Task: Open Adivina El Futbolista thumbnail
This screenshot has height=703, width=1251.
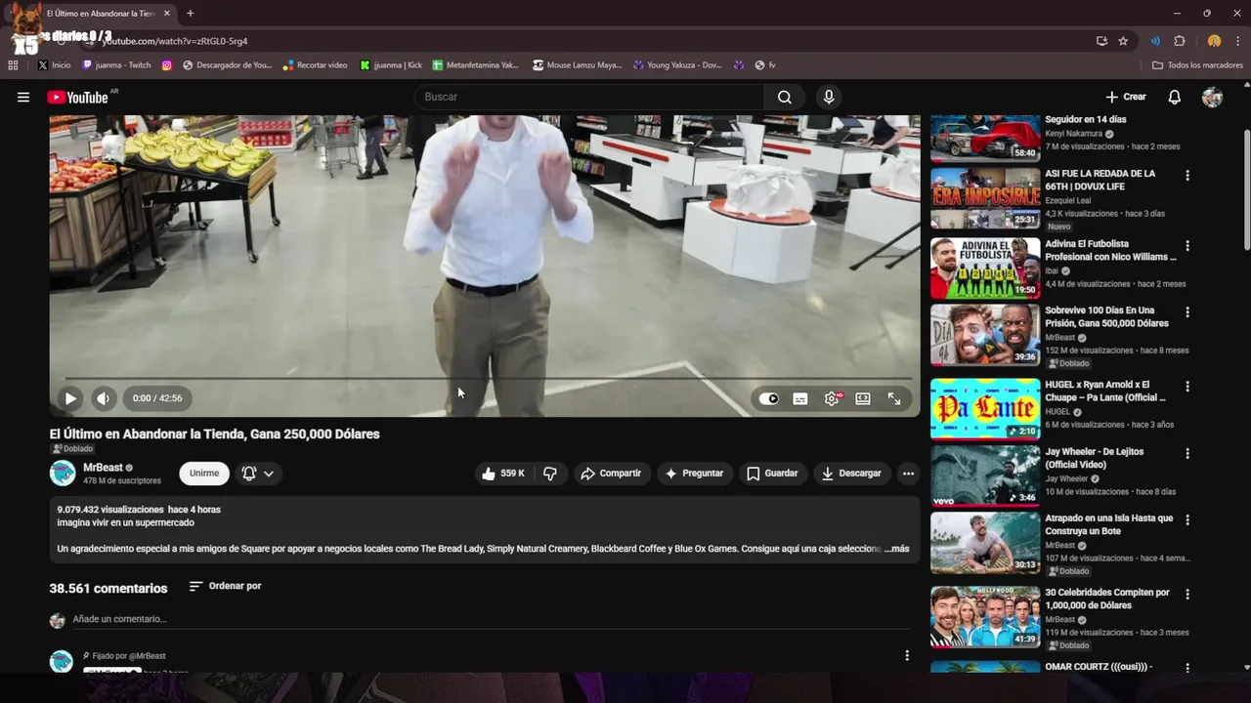Action: [x=985, y=269]
